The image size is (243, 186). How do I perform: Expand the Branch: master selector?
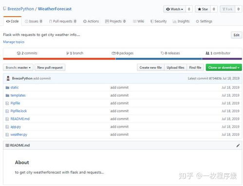[18, 68]
